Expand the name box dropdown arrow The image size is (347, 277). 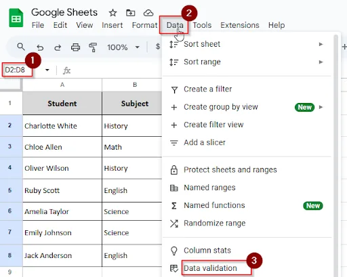pyautogui.click(x=47, y=70)
